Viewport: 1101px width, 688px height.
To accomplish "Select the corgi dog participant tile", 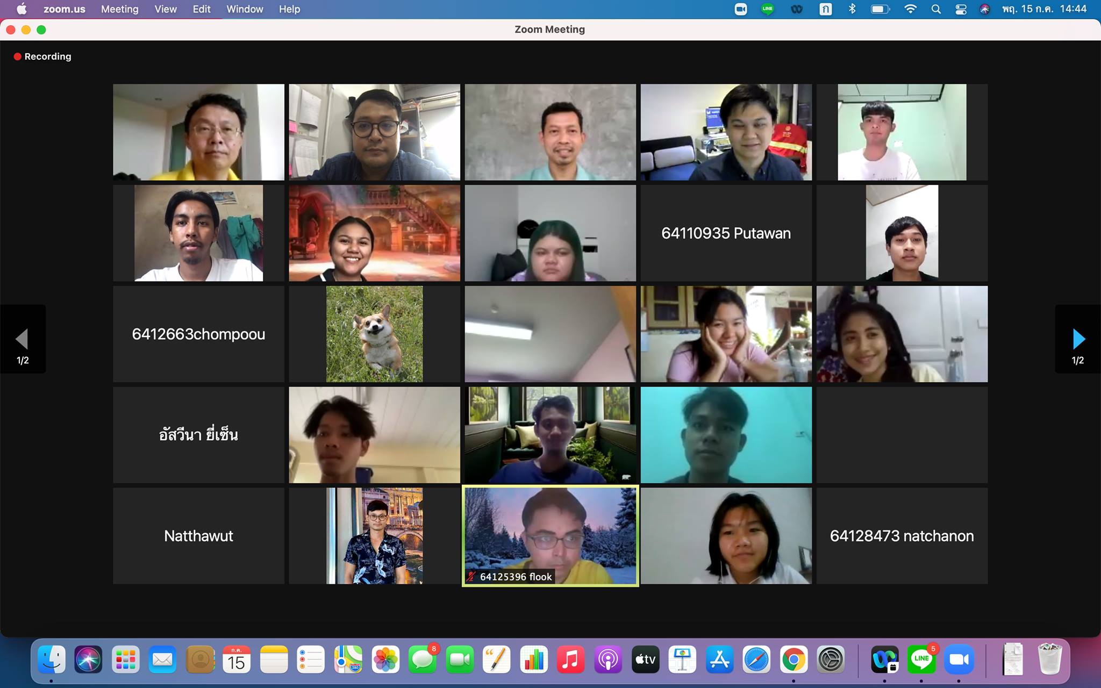I will tap(374, 334).
